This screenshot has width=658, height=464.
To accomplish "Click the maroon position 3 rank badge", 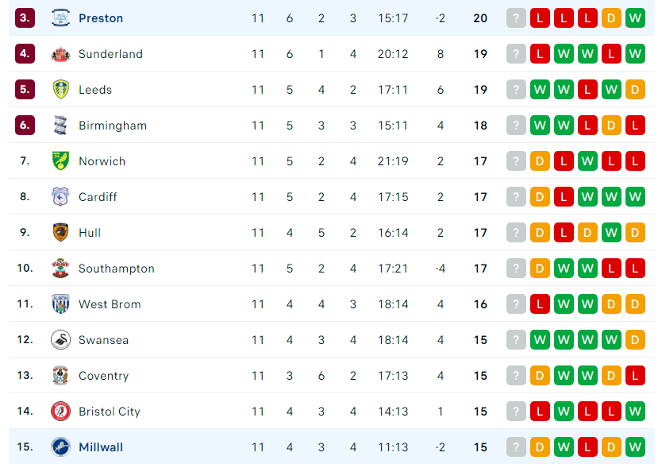I will [25, 18].
